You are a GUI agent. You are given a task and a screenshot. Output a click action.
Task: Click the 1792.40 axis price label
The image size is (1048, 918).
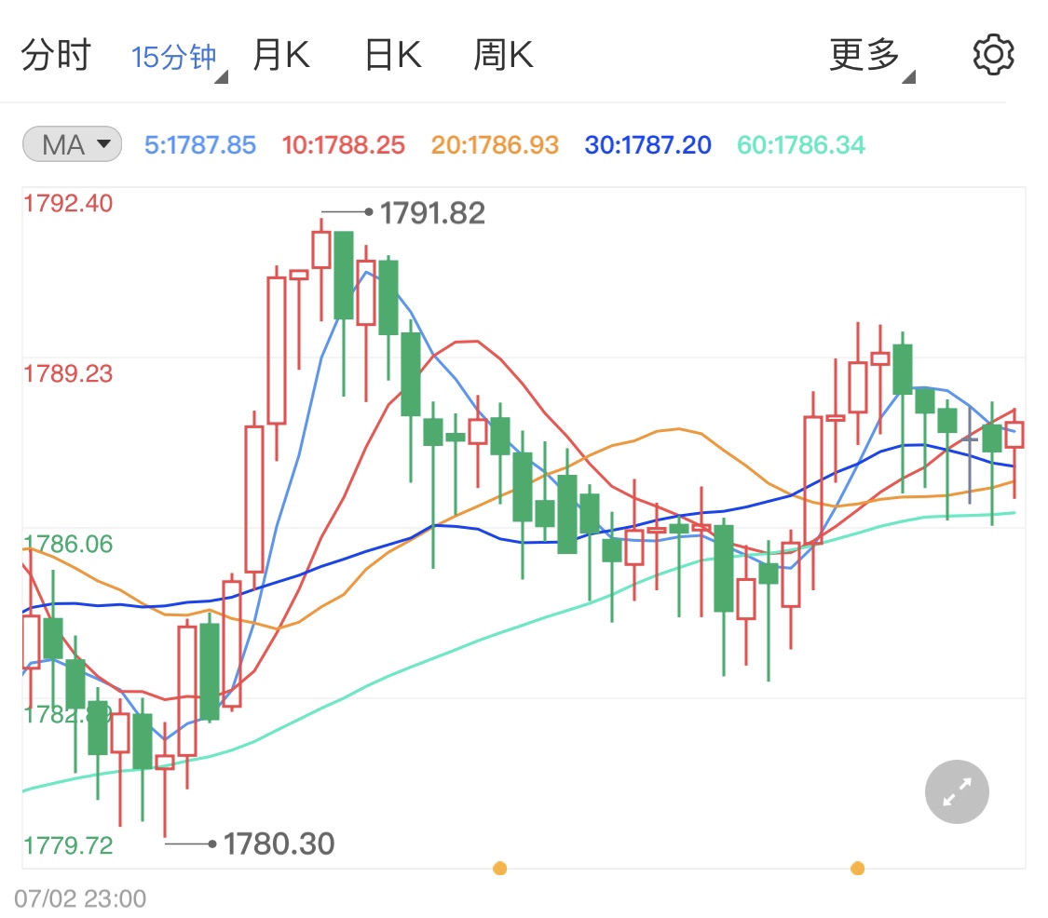pyautogui.click(x=68, y=203)
